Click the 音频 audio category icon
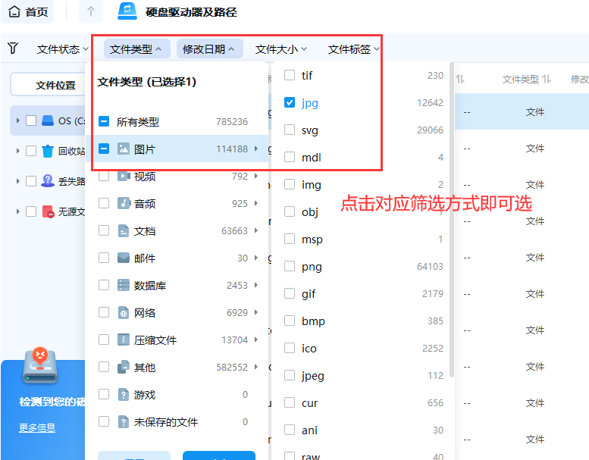The image size is (589, 460). point(124,203)
